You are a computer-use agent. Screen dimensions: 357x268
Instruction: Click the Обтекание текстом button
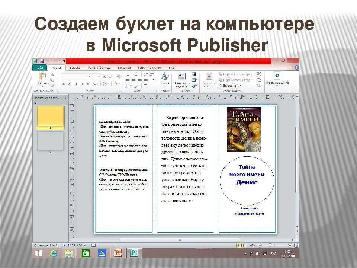pos(209,80)
